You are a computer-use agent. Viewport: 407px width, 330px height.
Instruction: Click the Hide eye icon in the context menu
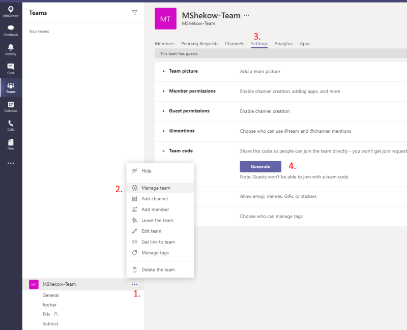click(x=134, y=171)
